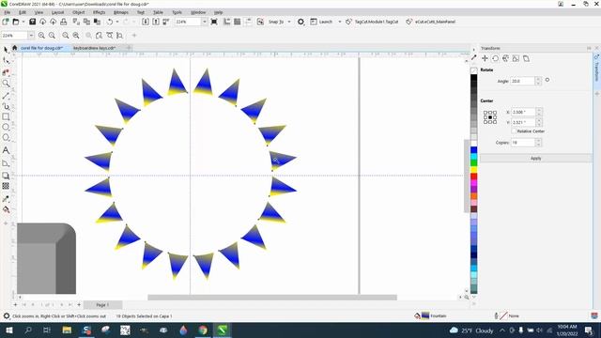Click the Export icon in toolbar
This screenshot has height=338, width=601.
156,22
